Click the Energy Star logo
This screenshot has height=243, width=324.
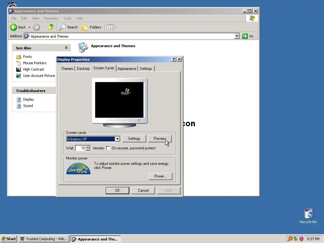click(78, 168)
